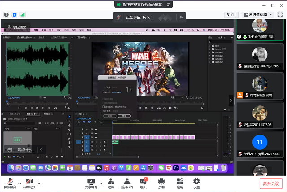Open timeline display settings wrench

100,122
